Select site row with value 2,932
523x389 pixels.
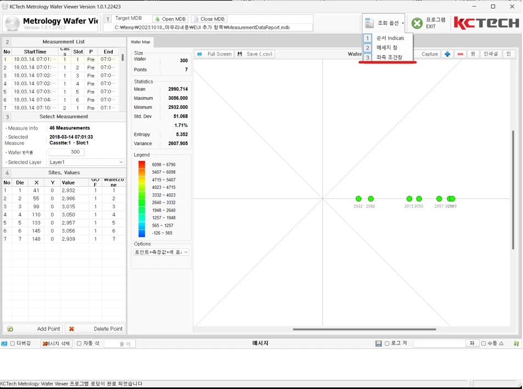coord(64,191)
